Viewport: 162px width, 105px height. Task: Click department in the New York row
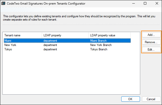(x=50, y=45)
